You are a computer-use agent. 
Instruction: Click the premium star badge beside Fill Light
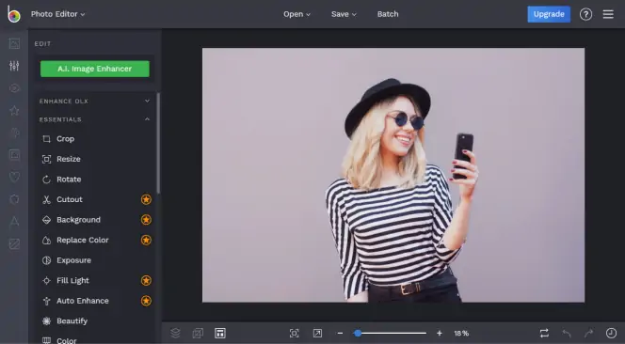pos(146,281)
